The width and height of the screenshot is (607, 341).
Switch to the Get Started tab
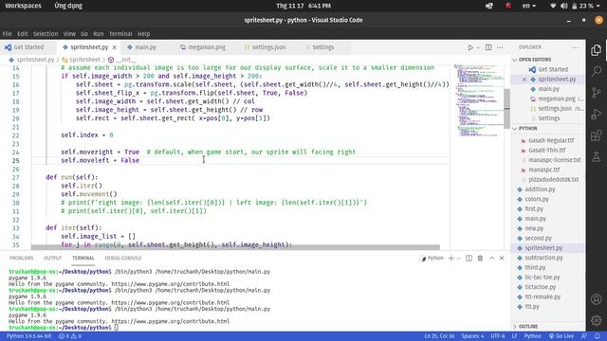point(28,47)
